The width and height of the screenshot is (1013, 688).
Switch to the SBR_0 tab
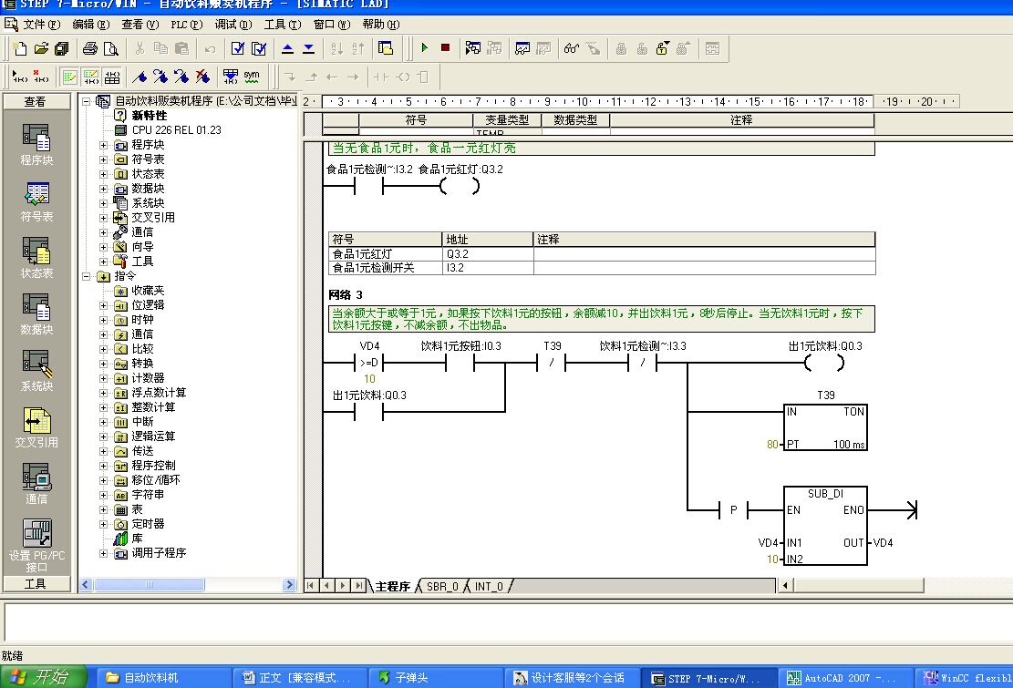point(443,586)
